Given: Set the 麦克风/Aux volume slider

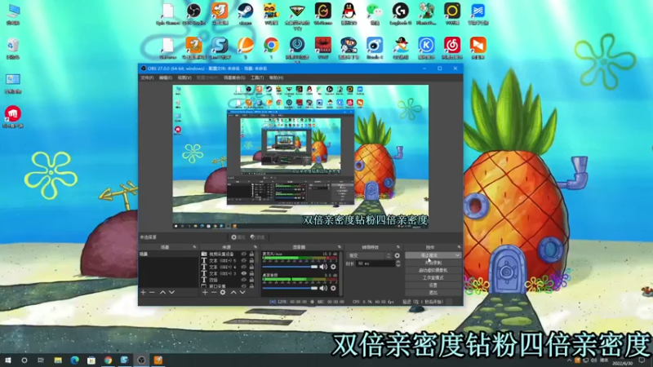Looking at the screenshot, I should click(290, 267).
